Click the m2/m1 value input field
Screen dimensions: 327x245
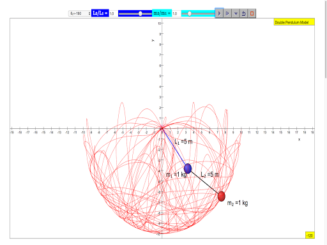[x=176, y=13]
